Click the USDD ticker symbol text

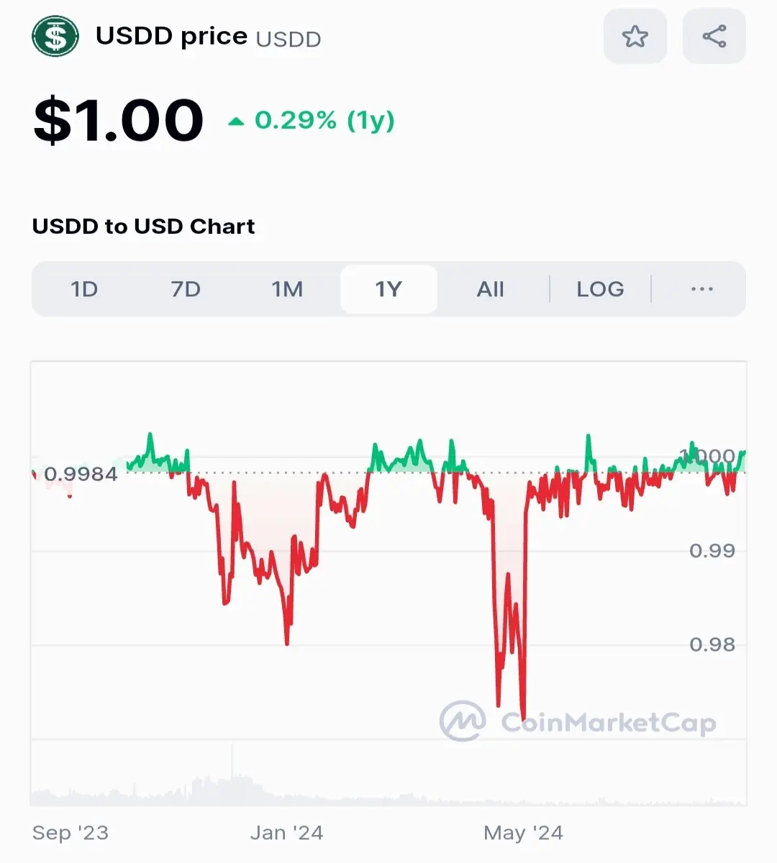point(288,39)
